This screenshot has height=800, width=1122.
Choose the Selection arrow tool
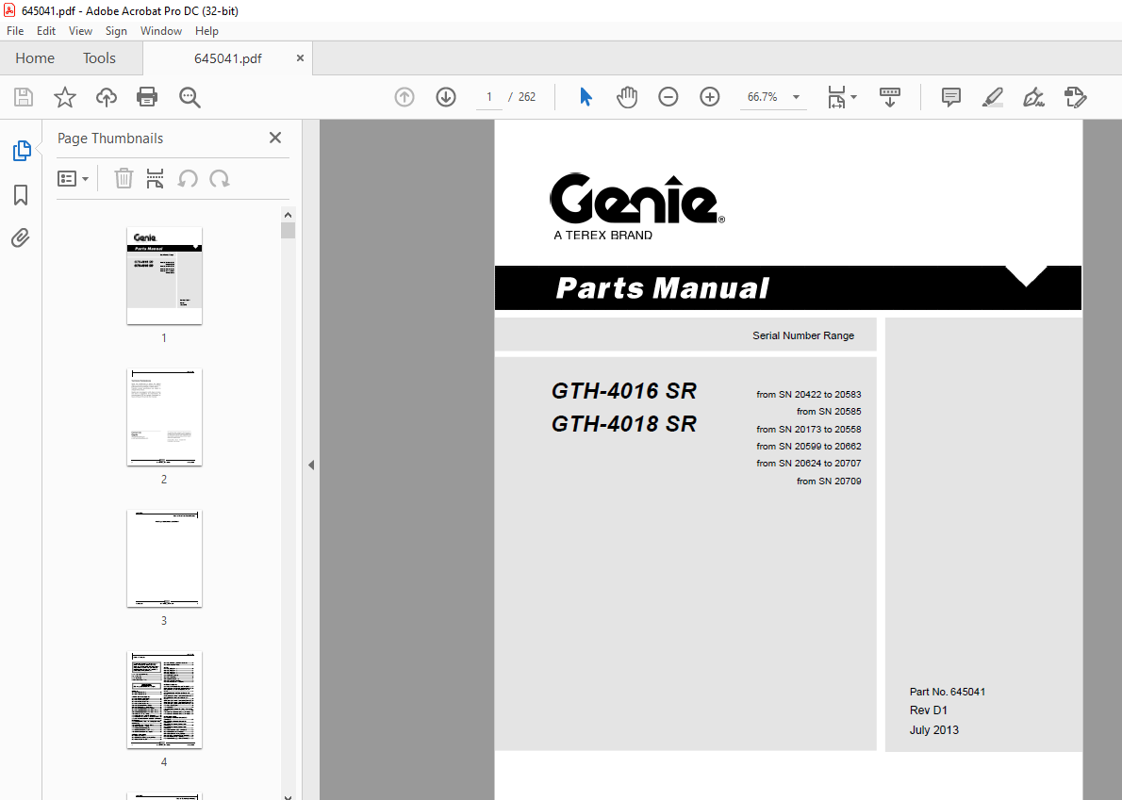pos(586,97)
